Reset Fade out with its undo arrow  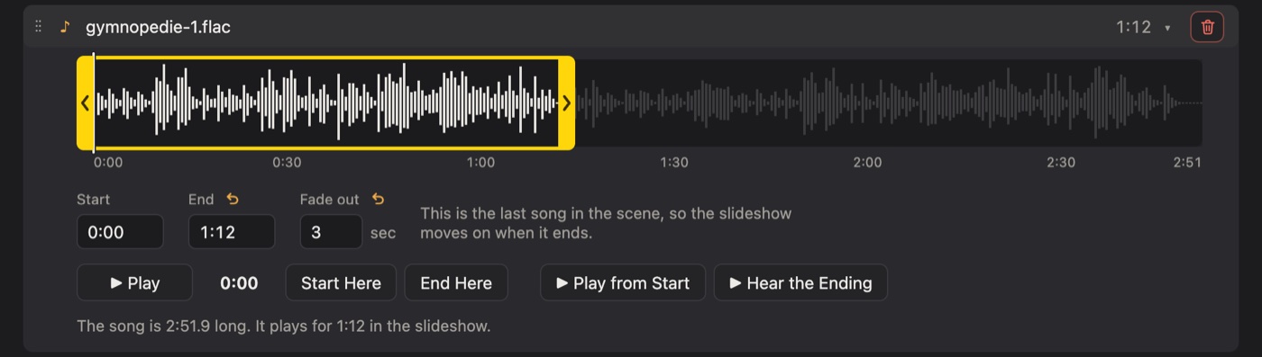[x=378, y=200]
